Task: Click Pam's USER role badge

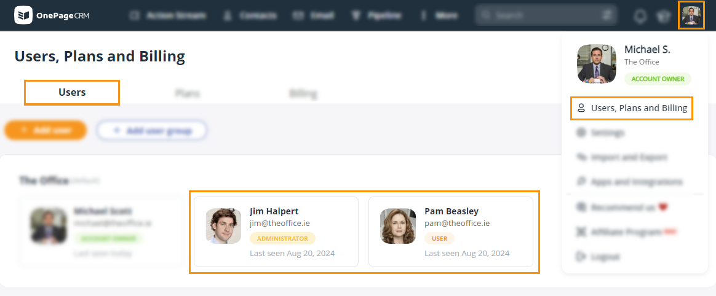Action: tap(439, 238)
